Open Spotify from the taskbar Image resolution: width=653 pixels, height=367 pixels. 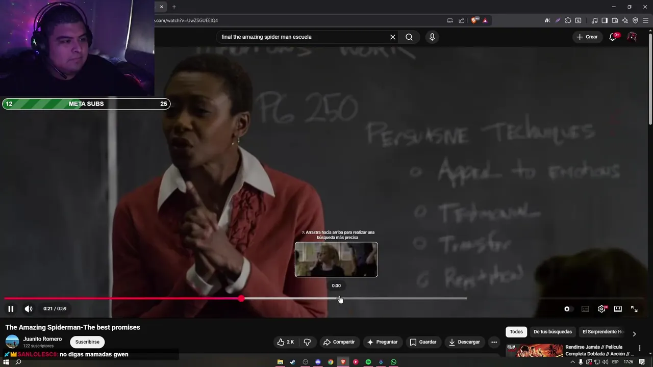point(368,362)
